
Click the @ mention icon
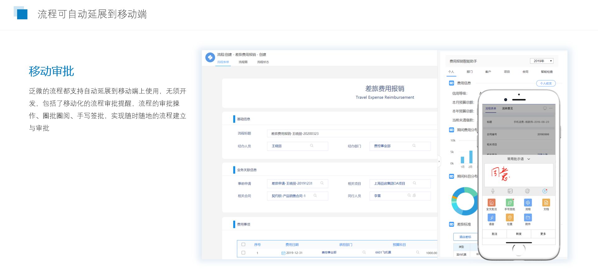pos(527,191)
